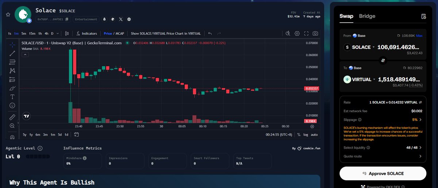Open the chart quick search icon
438x188 pixels.
click(288, 34)
